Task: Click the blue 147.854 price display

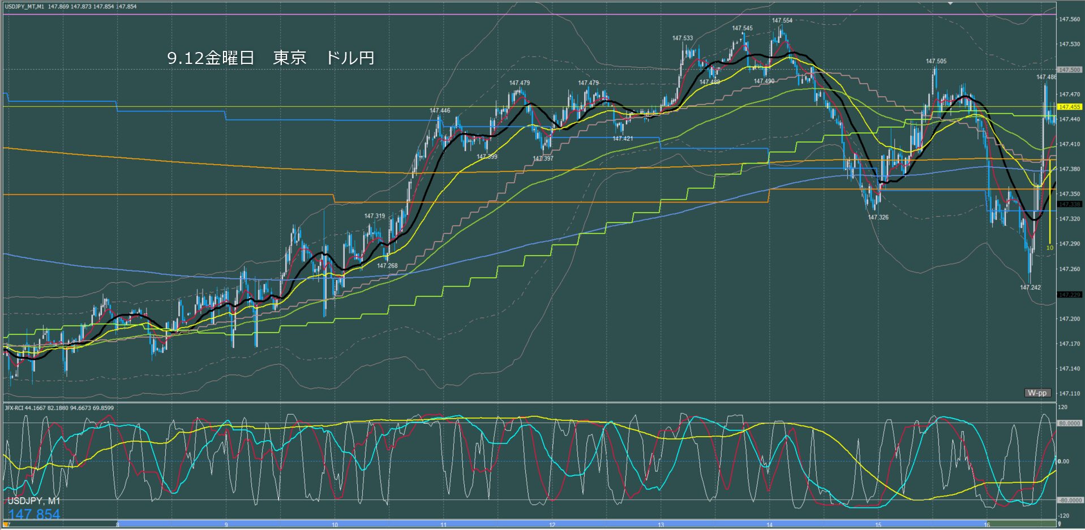Action: (34, 514)
